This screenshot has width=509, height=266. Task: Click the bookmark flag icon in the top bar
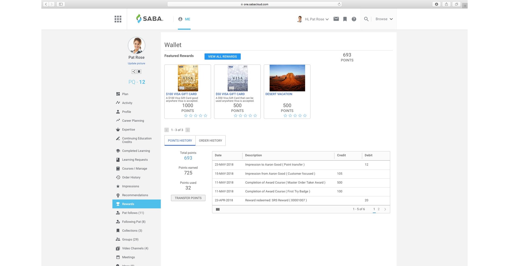345,19
